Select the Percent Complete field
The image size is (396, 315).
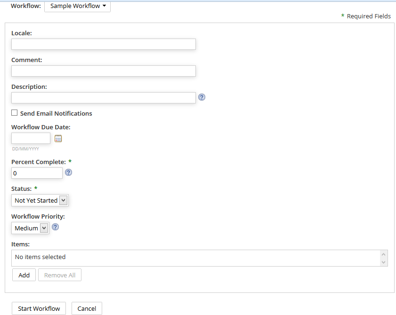point(37,173)
